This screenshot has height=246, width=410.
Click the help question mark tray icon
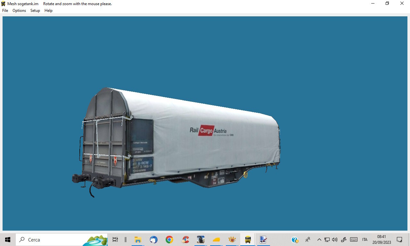click(x=295, y=240)
